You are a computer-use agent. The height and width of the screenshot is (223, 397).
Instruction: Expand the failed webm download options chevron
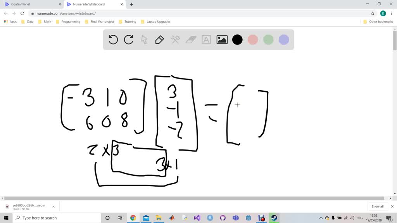point(54,206)
